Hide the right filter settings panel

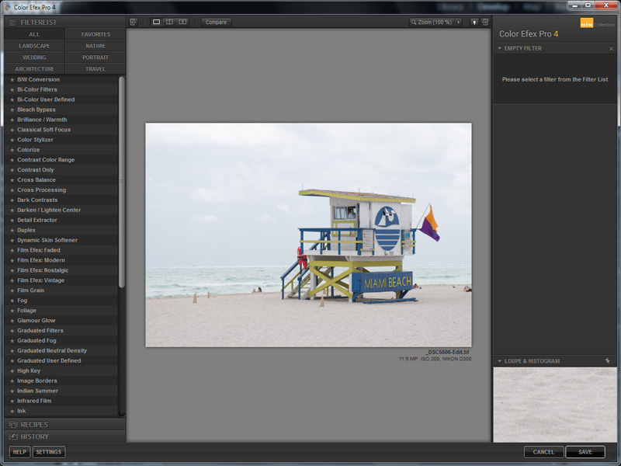(x=485, y=23)
